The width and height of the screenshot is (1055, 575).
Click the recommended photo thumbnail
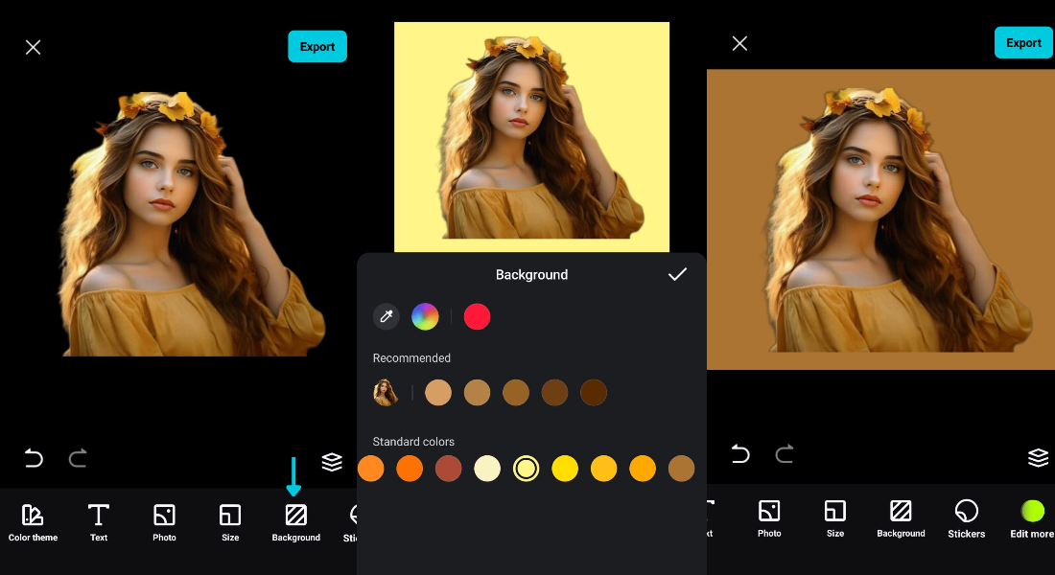click(387, 393)
